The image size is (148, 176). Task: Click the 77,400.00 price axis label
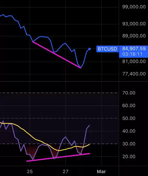pyautogui.click(x=134, y=74)
